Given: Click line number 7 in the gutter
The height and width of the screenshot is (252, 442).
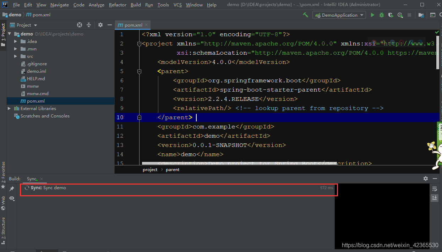Looking at the screenshot, I should [x=122, y=90].
